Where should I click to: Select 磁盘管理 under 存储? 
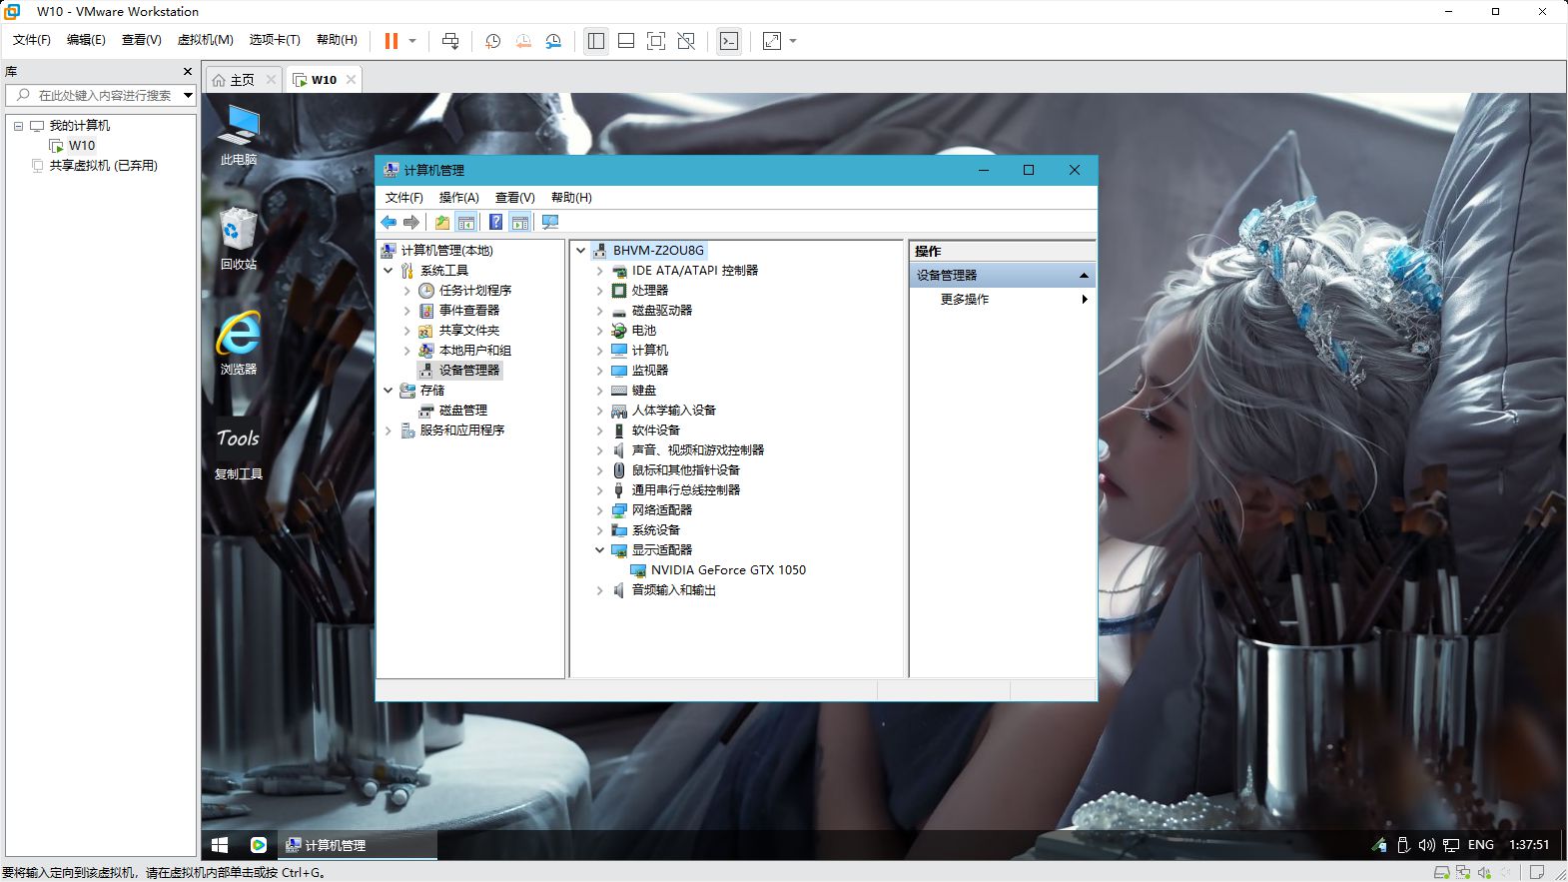pos(463,411)
